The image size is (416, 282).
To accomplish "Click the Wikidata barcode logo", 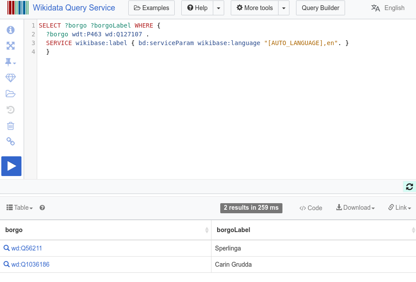I will (x=18, y=8).
